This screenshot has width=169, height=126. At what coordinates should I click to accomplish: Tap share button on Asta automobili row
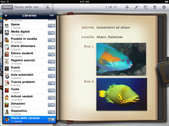click(51, 76)
